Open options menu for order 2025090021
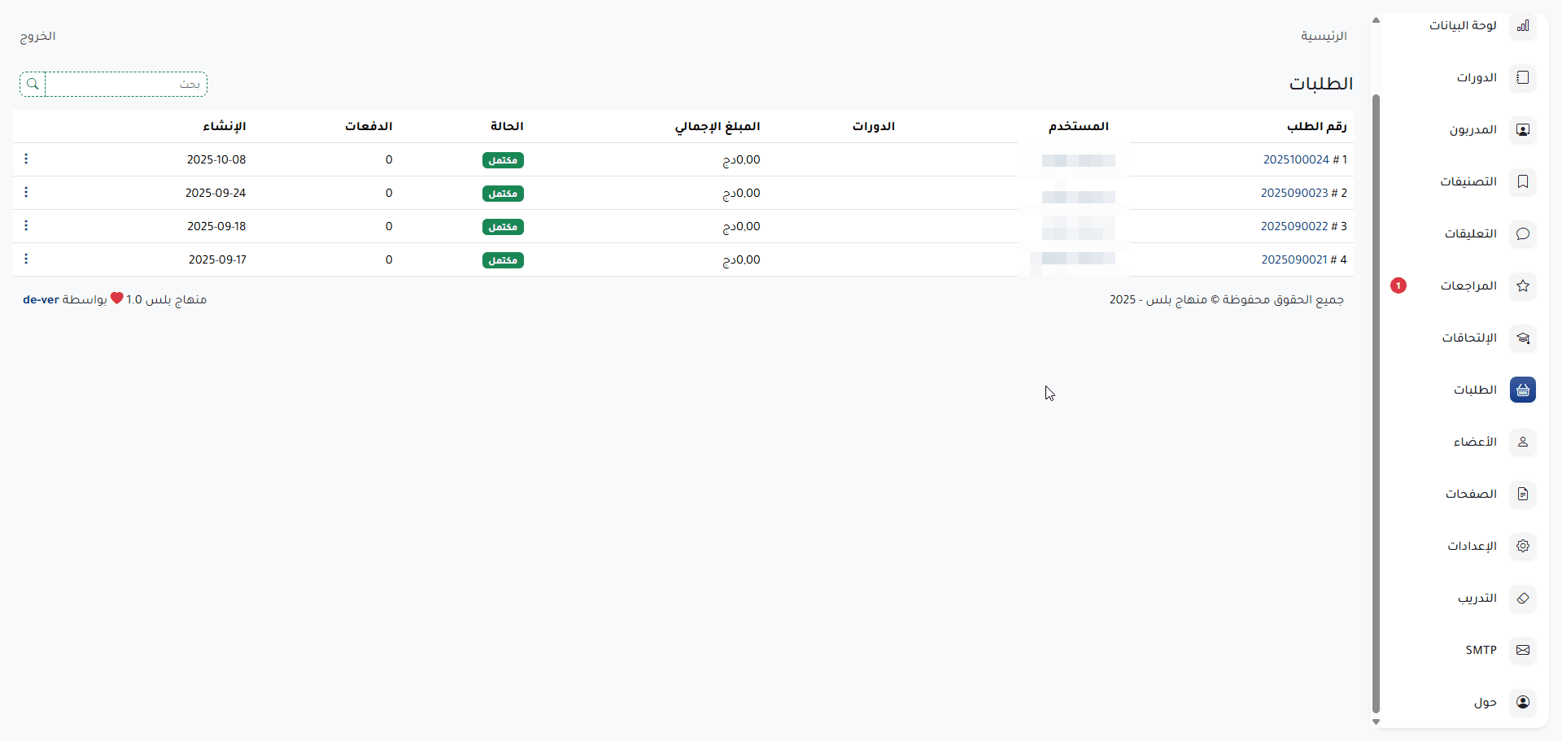The image size is (1562, 741). click(26, 259)
